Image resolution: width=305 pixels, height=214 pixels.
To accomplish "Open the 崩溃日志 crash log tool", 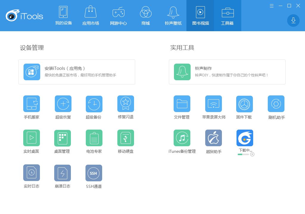I will click(x=63, y=173).
